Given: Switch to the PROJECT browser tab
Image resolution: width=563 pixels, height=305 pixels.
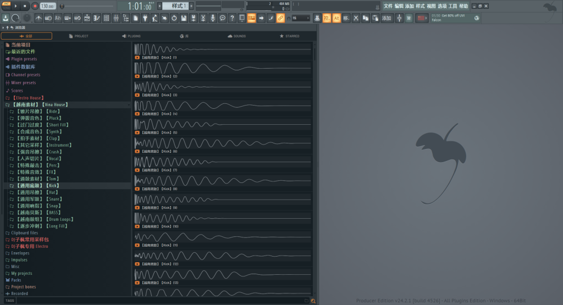Looking at the screenshot, I should (79, 36).
